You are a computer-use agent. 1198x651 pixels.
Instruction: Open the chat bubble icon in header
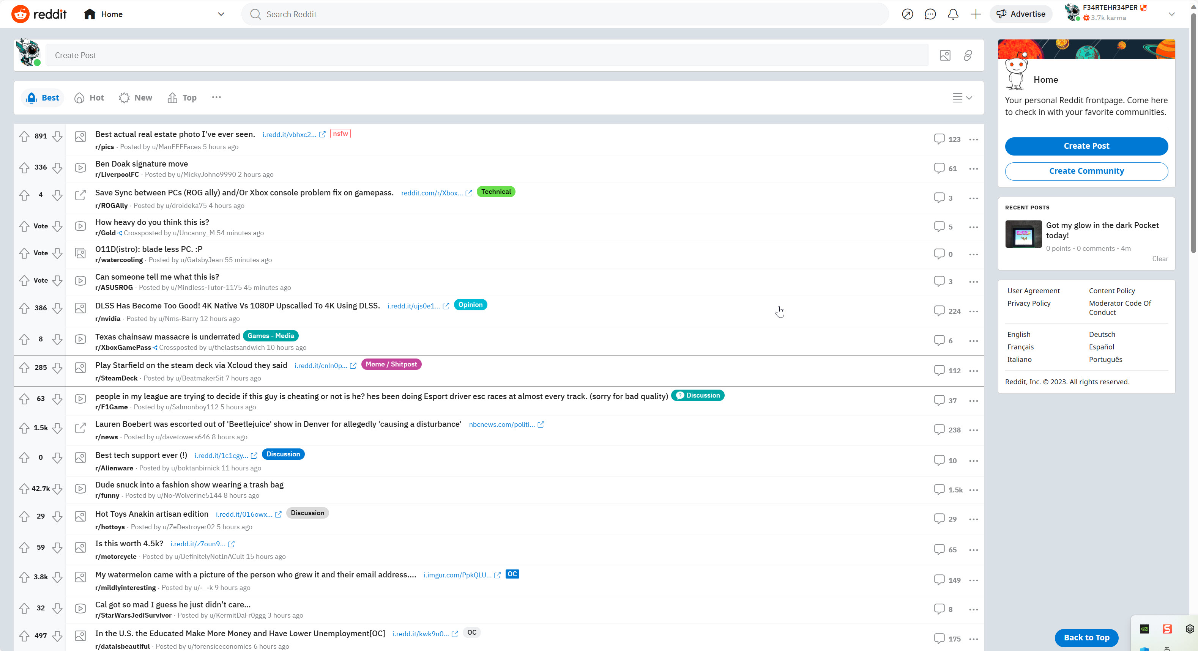tap(930, 14)
